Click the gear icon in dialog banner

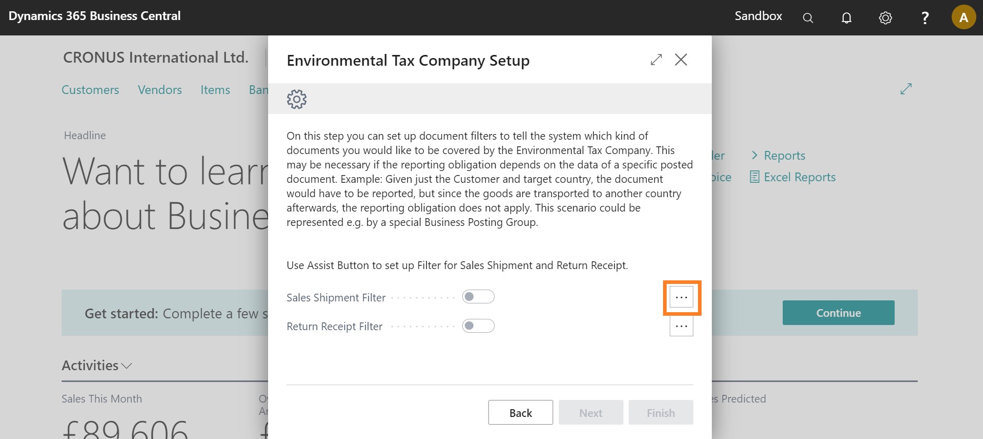click(296, 99)
